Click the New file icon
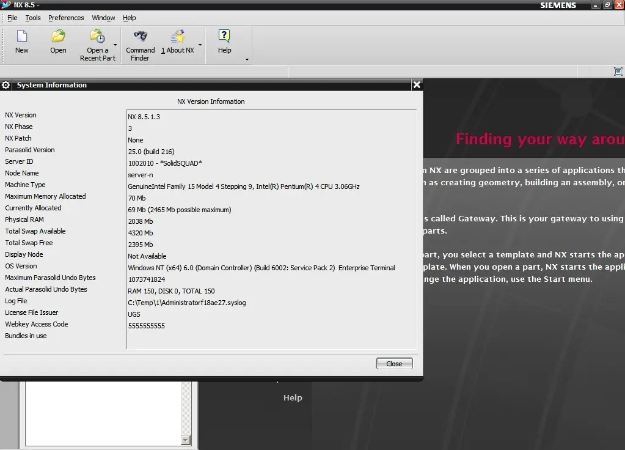 22,37
